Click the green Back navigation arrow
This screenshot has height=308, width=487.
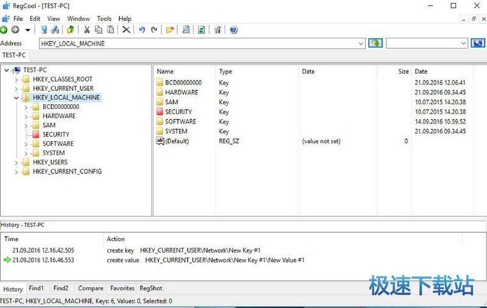coord(4,30)
